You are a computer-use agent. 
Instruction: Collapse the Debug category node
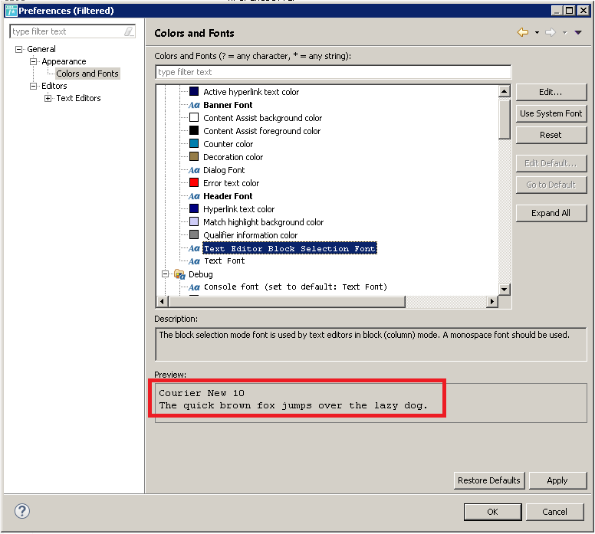[x=165, y=274]
